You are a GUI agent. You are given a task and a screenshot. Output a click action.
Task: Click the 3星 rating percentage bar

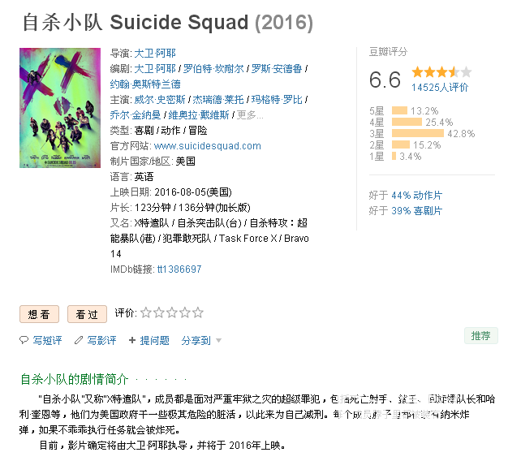pos(418,133)
